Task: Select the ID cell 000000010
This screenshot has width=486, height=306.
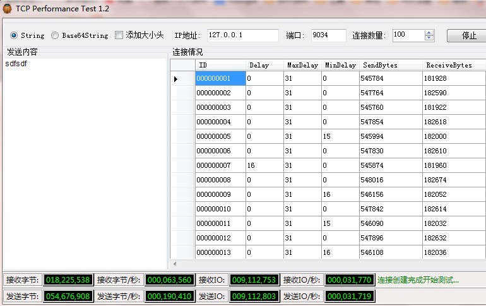Action: [x=220, y=209]
